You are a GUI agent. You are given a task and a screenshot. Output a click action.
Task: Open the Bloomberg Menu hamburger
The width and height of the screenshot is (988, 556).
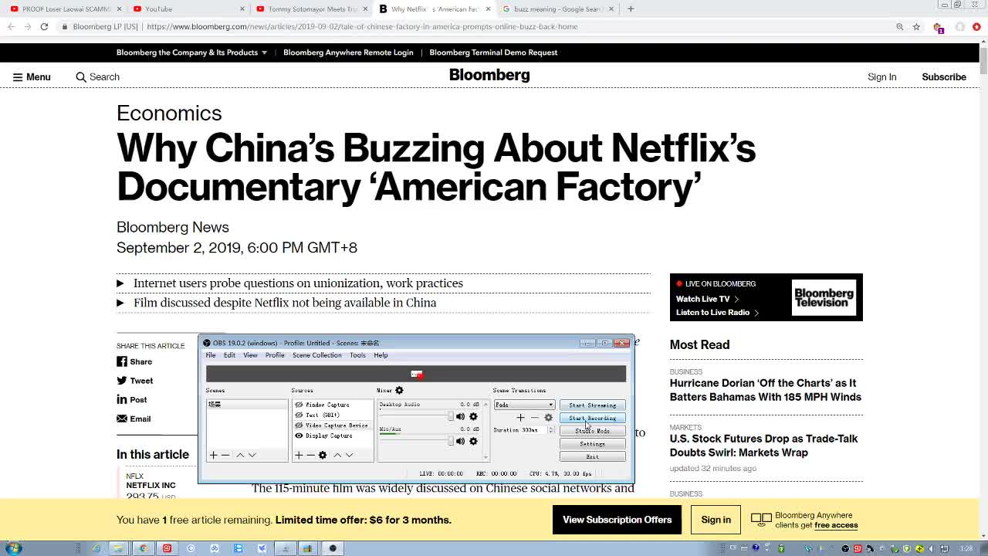click(x=17, y=77)
